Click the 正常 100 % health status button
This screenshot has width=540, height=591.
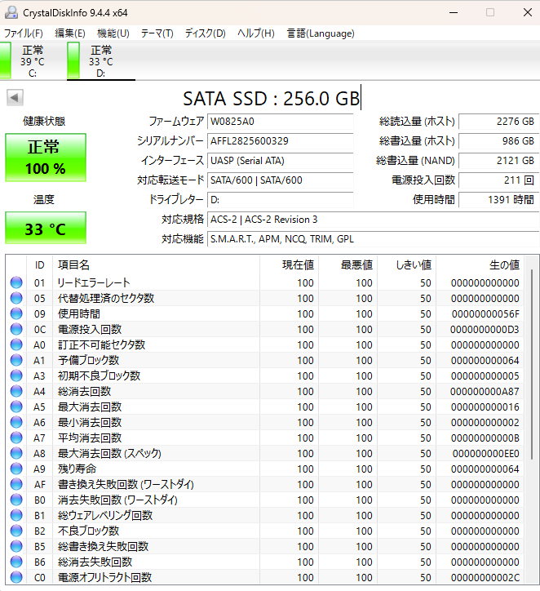(46, 158)
